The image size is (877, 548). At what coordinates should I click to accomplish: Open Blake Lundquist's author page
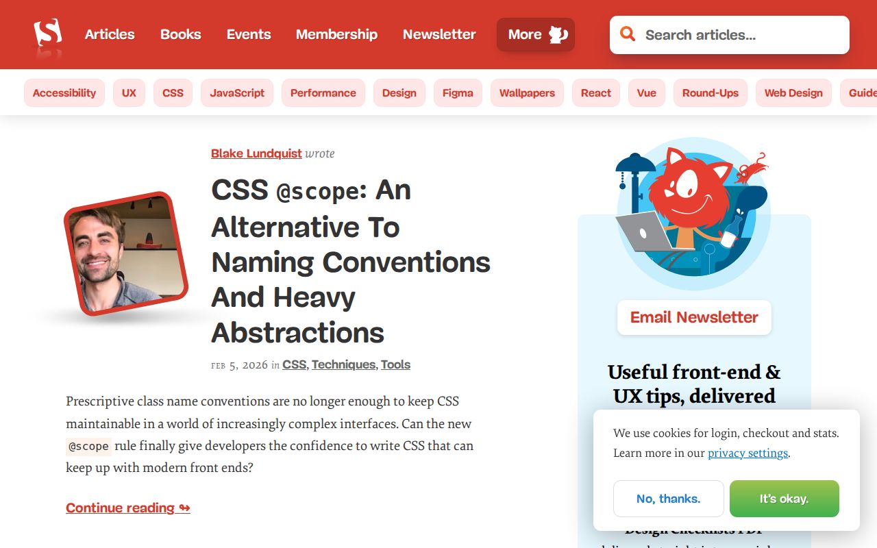point(256,153)
